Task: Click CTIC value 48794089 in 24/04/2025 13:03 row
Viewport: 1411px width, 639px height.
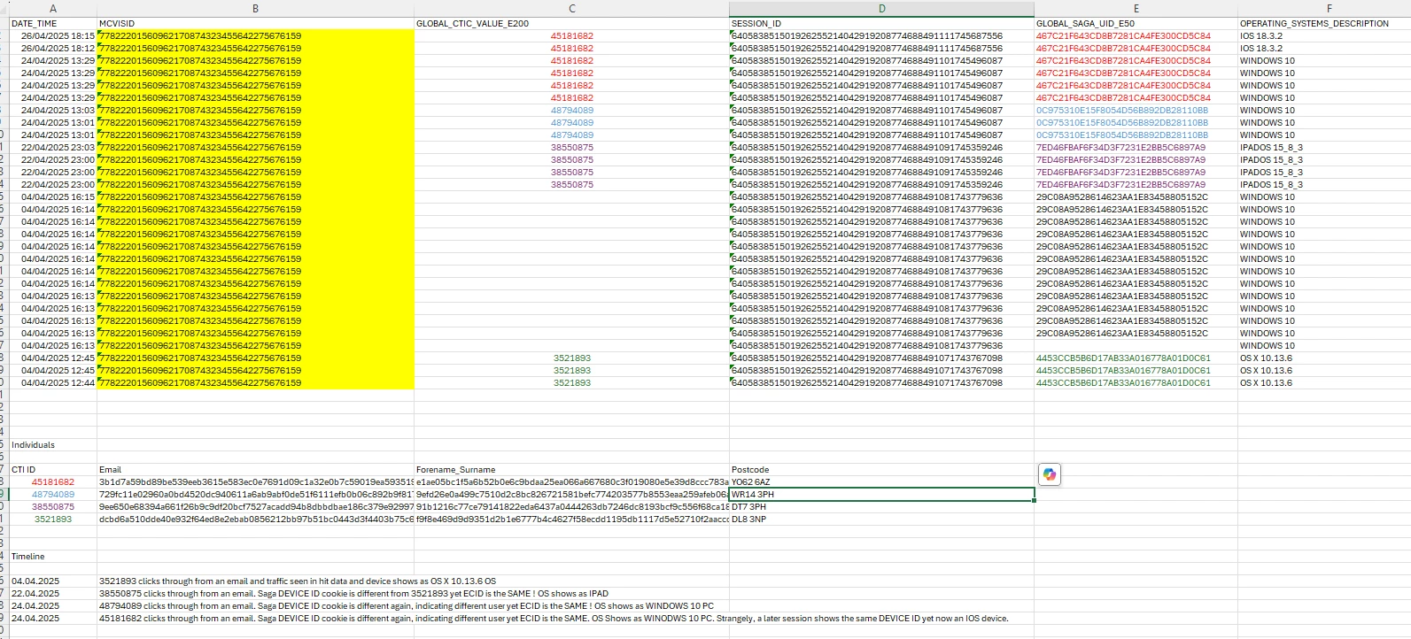Action: pyautogui.click(x=571, y=111)
